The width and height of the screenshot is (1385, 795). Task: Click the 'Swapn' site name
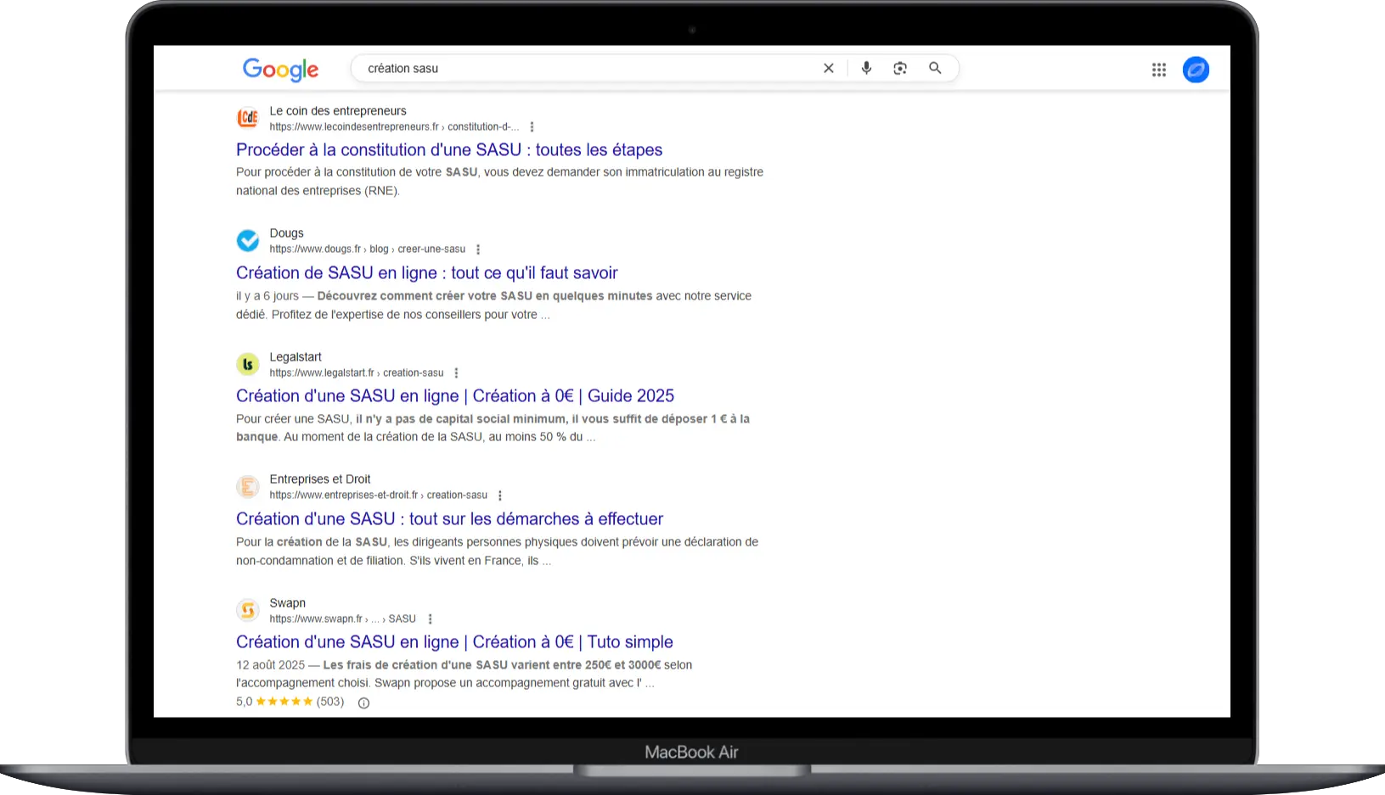pyautogui.click(x=287, y=603)
